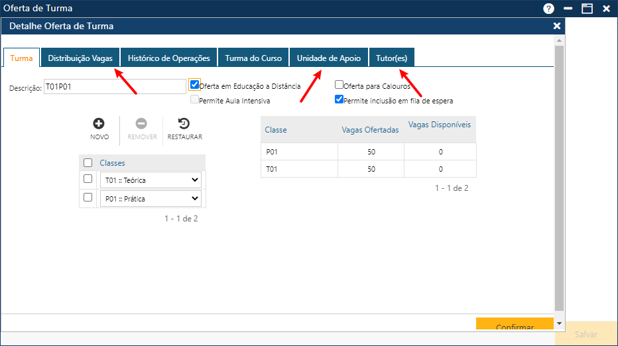Switch to the Distribuição Vagas tab
Viewport: 618px width, 346px height.
click(80, 58)
